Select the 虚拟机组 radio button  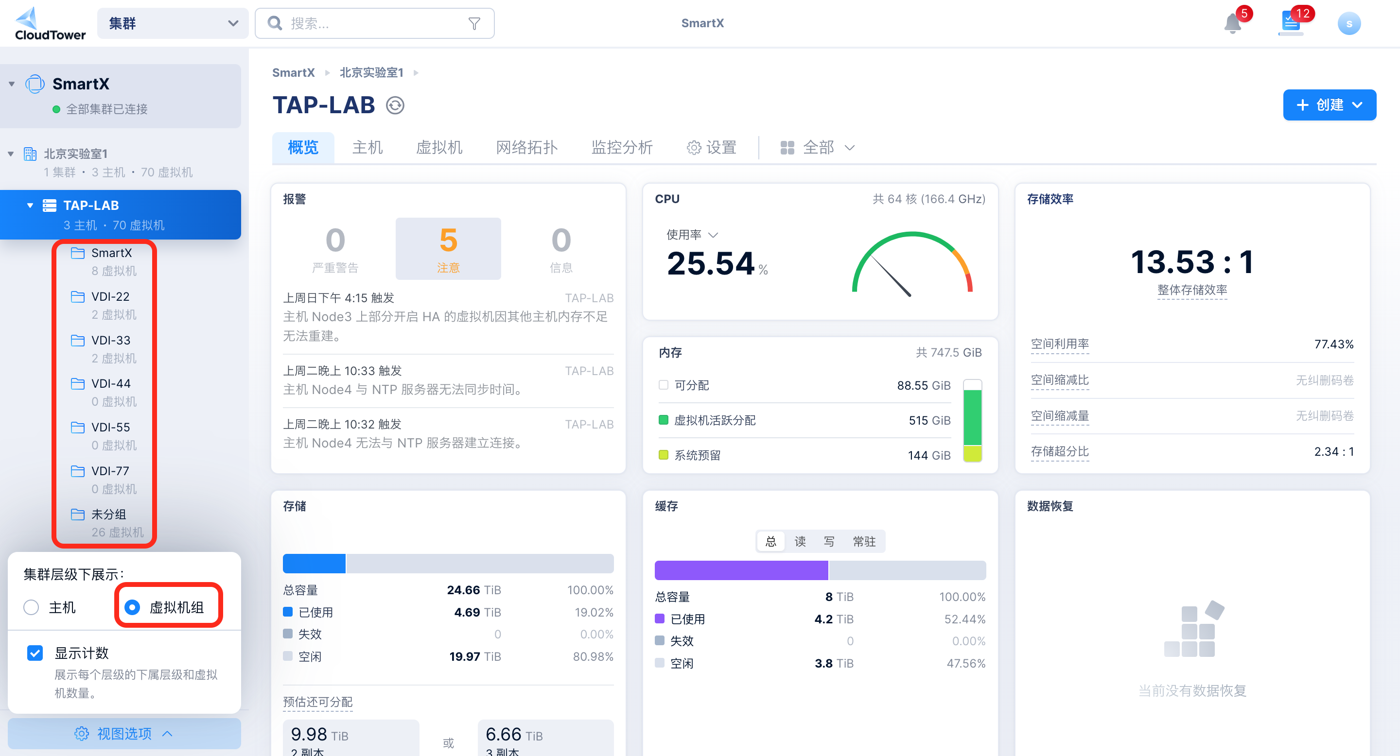[132, 607]
